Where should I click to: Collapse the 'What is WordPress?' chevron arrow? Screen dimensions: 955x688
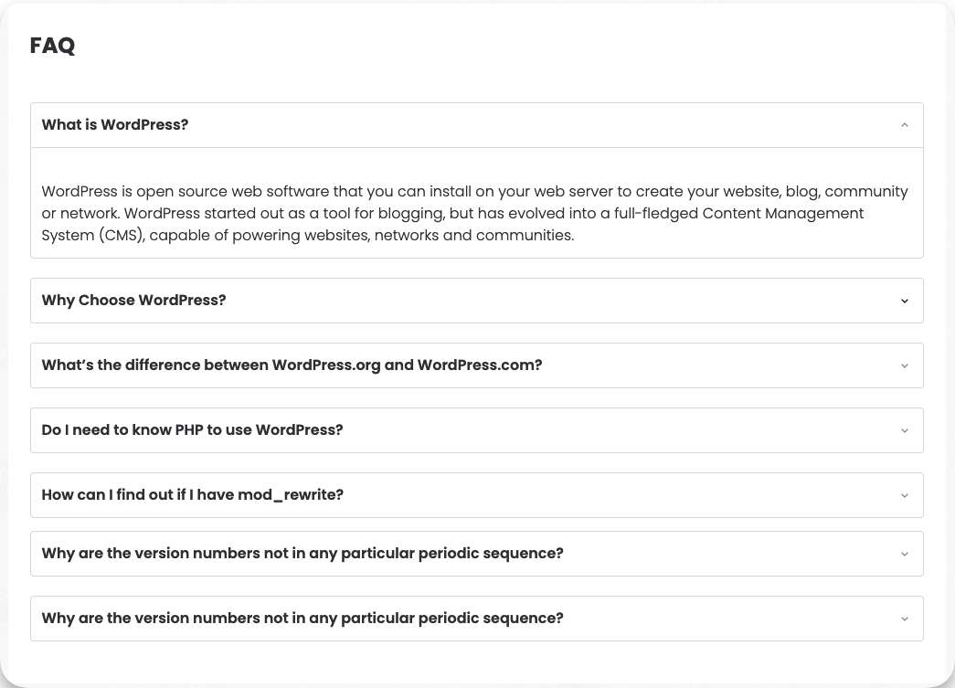[904, 125]
